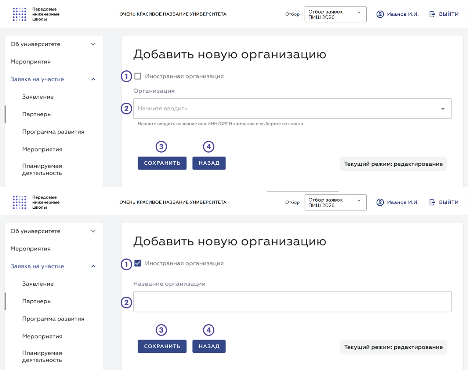Screen dimensions: 468x370
Task: Open Программа развития in top sidebar
Action: pyautogui.click(x=53, y=132)
